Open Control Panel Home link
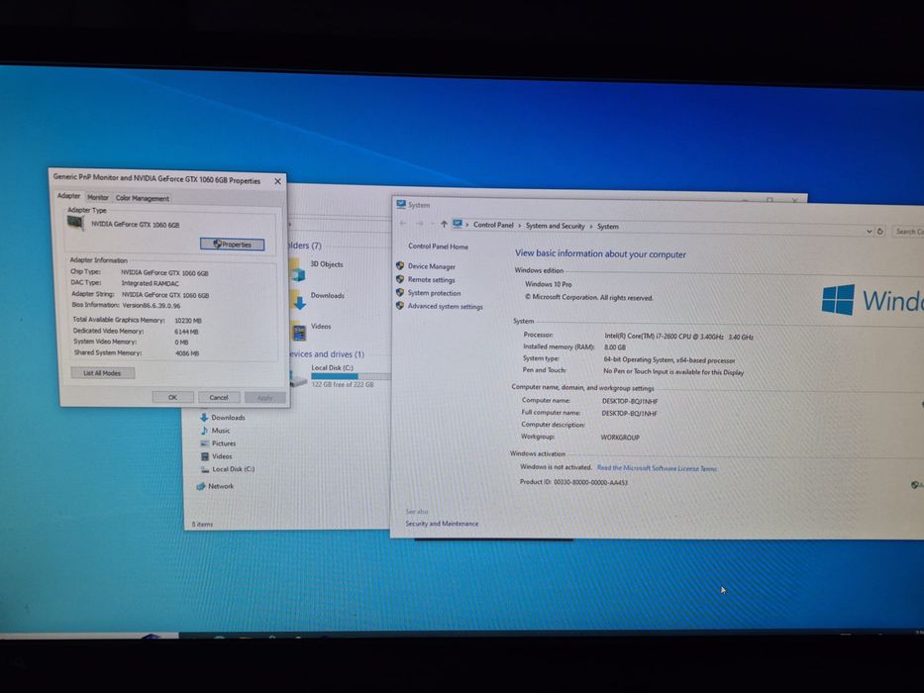924x693 pixels. tap(438, 247)
